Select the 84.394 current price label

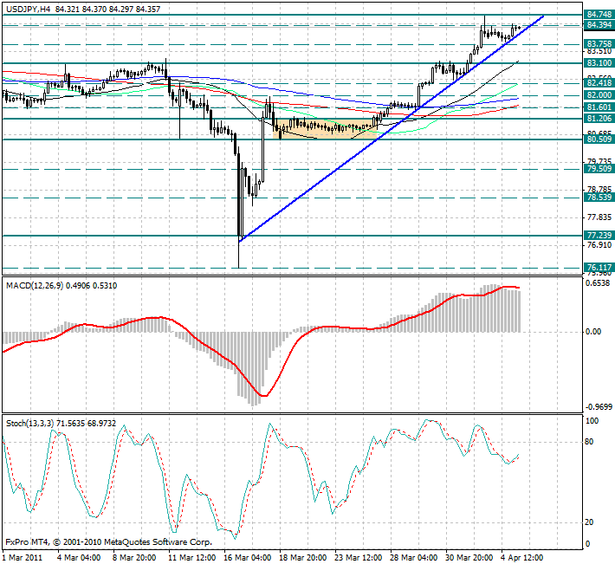599,25
